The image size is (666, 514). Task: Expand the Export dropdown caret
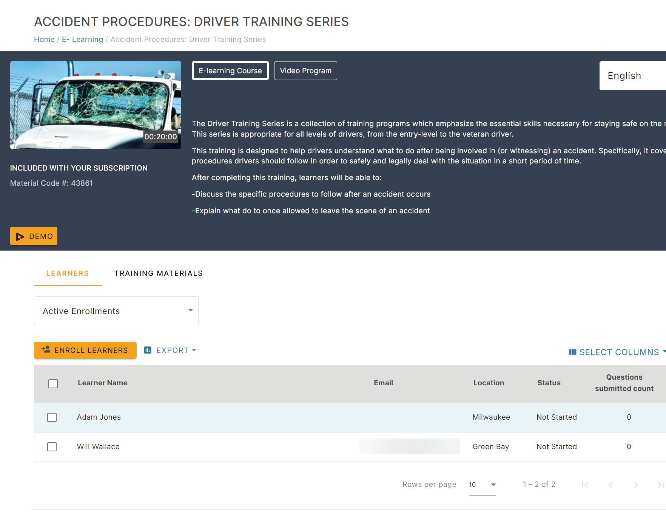(x=194, y=350)
